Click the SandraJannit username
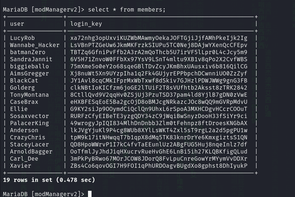 [x=31, y=59]
